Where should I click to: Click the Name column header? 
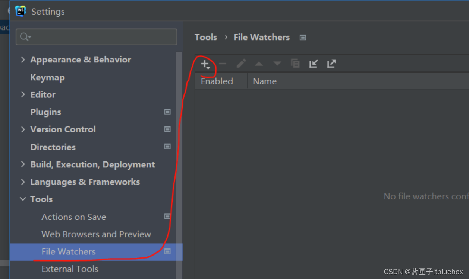coord(265,81)
